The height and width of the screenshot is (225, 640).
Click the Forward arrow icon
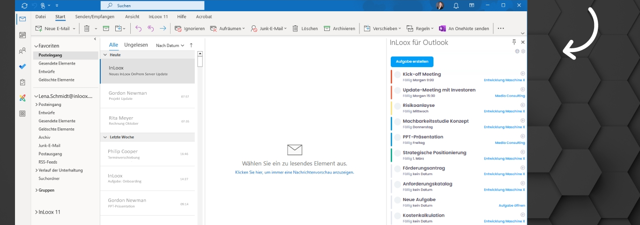(x=163, y=29)
